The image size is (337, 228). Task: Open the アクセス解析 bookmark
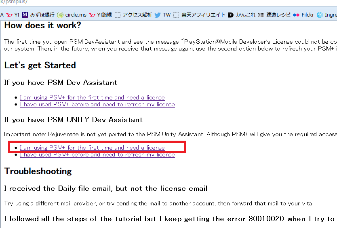click(133, 15)
